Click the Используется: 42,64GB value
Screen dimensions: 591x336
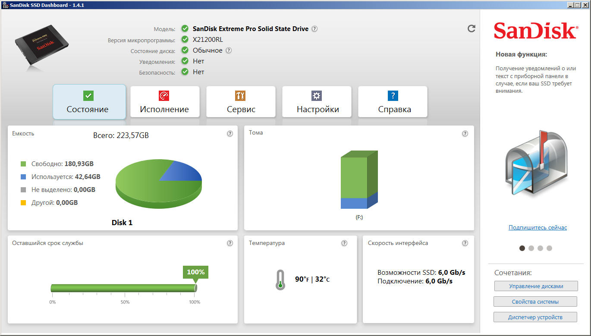click(x=66, y=177)
